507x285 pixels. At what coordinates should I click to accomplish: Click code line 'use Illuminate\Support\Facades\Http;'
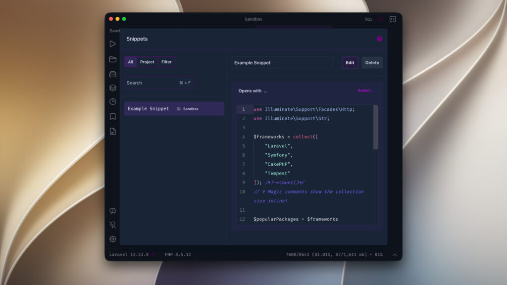coord(304,109)
